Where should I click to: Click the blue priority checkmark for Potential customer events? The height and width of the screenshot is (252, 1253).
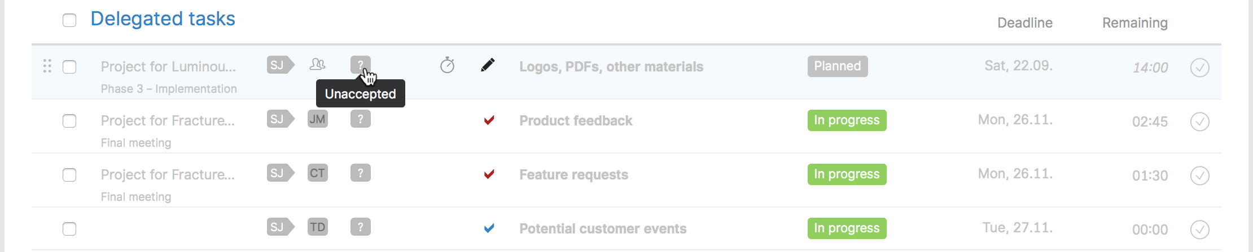pyautogui.click(x=489, y=228)
